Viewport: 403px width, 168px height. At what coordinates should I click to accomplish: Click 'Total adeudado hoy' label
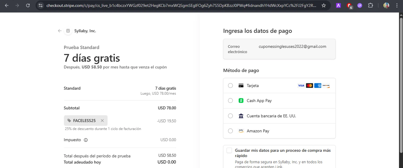click(x=82, y=162)
